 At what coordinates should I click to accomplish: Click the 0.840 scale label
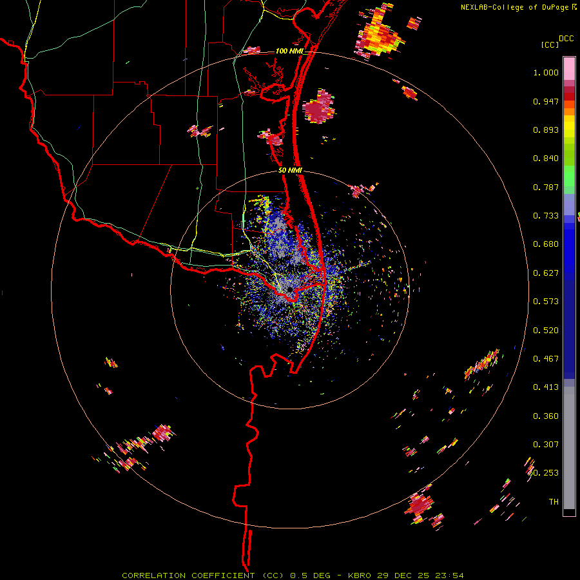coord(546,159)
